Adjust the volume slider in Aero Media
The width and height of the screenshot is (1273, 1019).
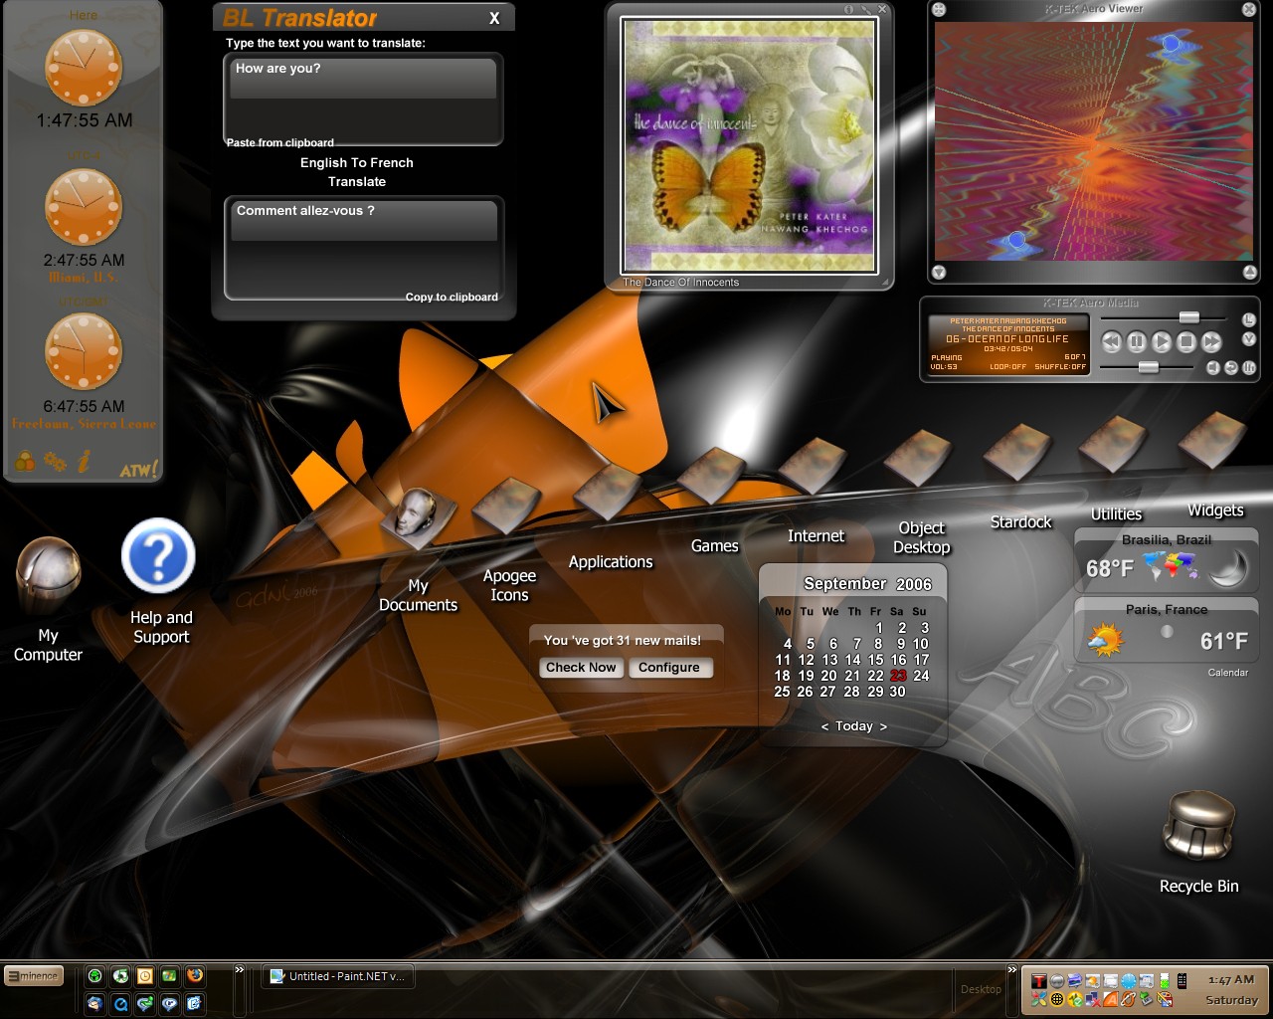tap(1149, 367)
